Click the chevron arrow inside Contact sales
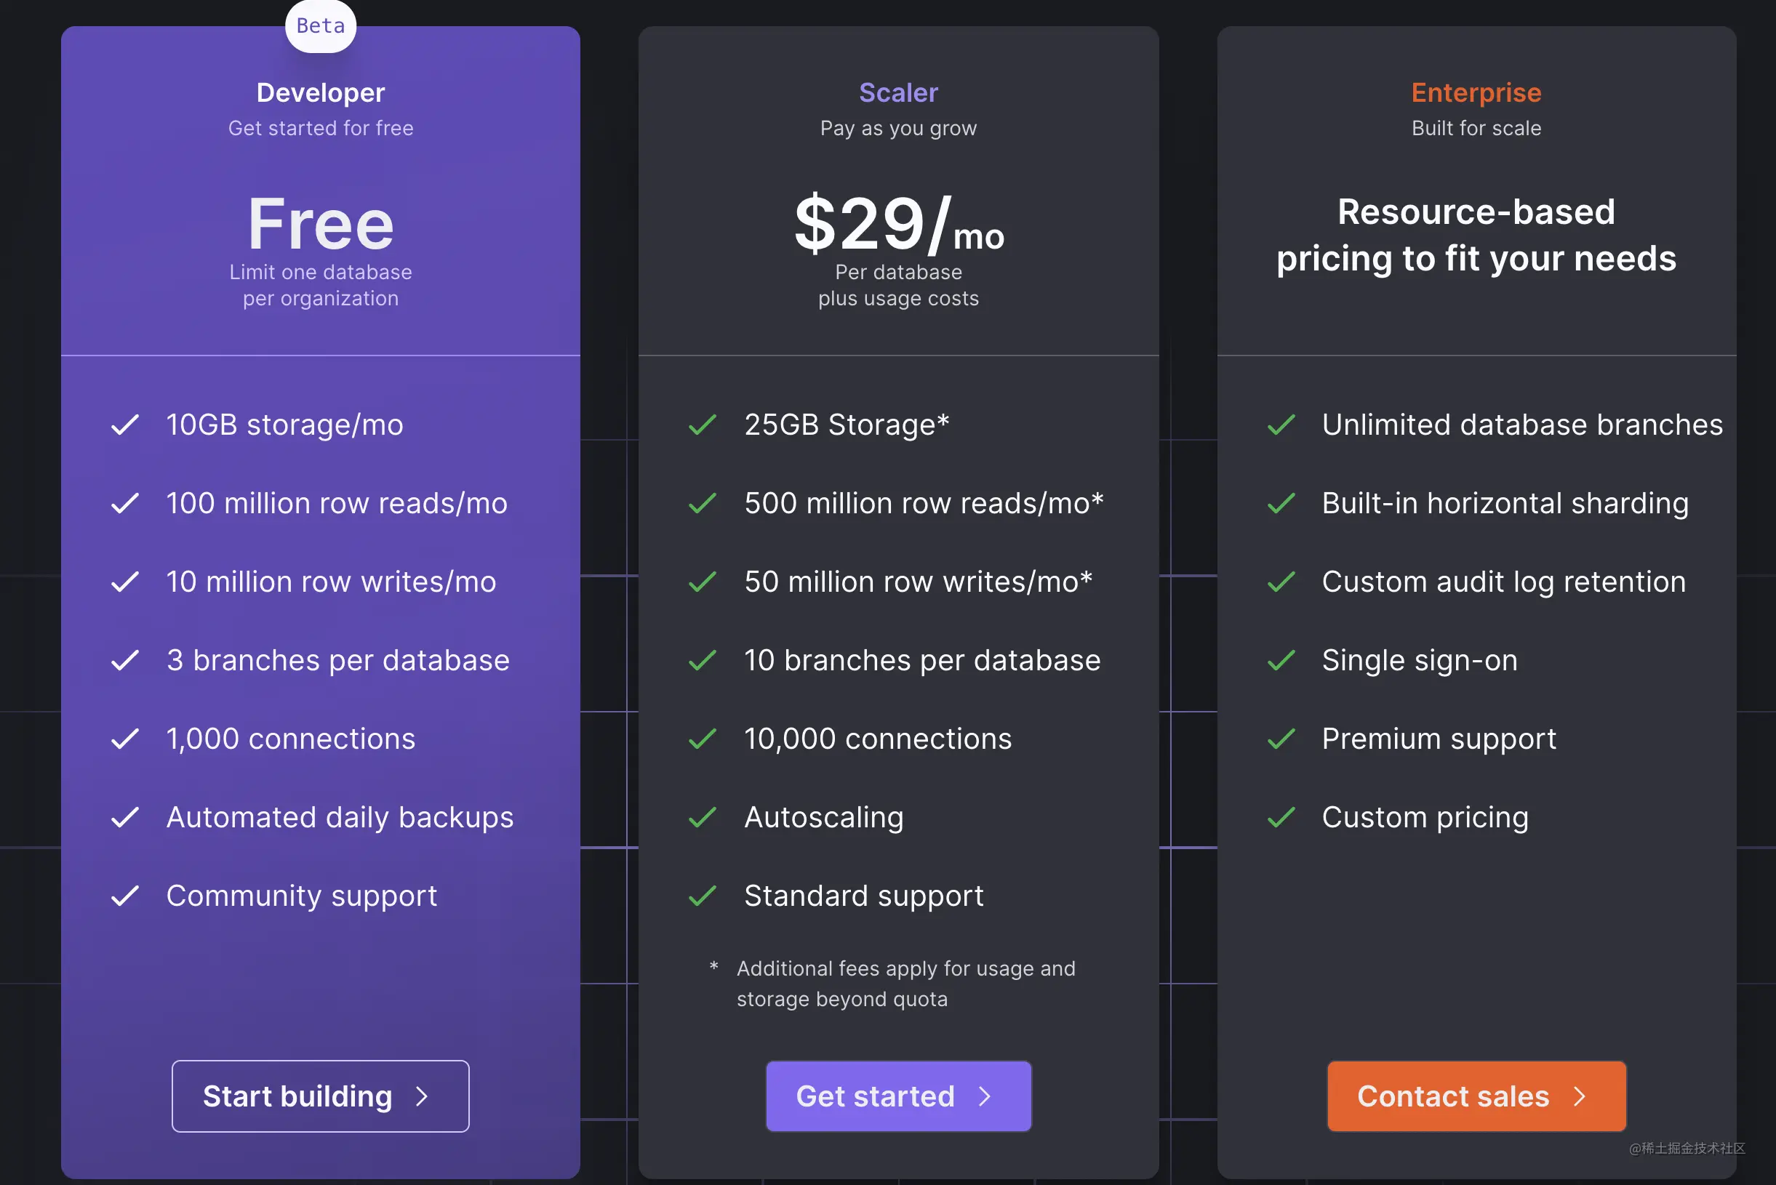The image size is (1776, 1185). (x=1579, y=1096)
